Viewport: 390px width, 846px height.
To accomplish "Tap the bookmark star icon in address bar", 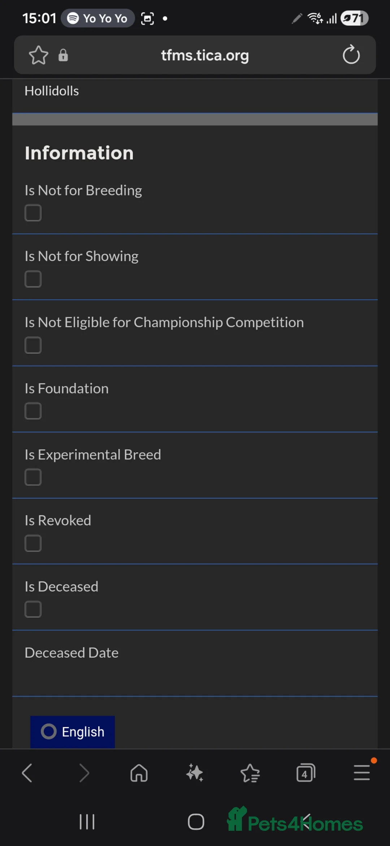I will tap(38, 55).
